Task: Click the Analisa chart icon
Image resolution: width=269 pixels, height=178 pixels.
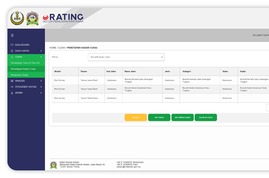Action: pyautogui.click(x=12, y=81)
